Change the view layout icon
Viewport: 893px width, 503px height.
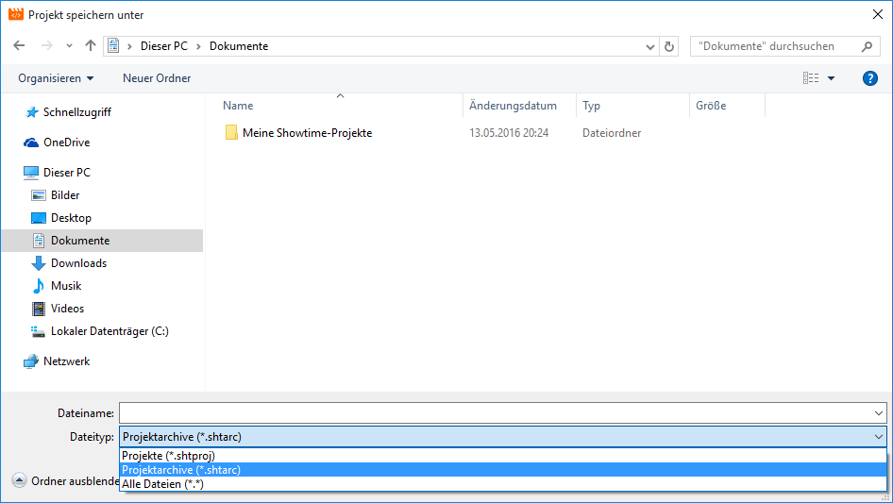811,78
